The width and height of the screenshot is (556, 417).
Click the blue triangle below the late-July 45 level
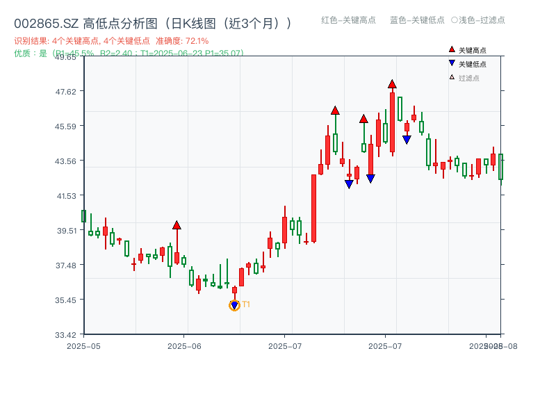[407, 140]
